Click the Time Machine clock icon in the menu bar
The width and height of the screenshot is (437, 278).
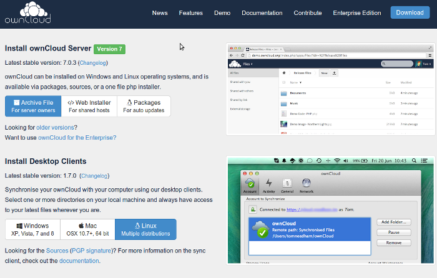(319, 161)
